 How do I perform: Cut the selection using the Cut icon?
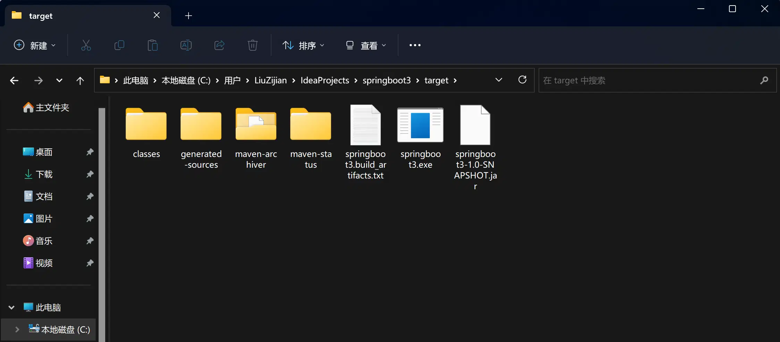[86, 45]
